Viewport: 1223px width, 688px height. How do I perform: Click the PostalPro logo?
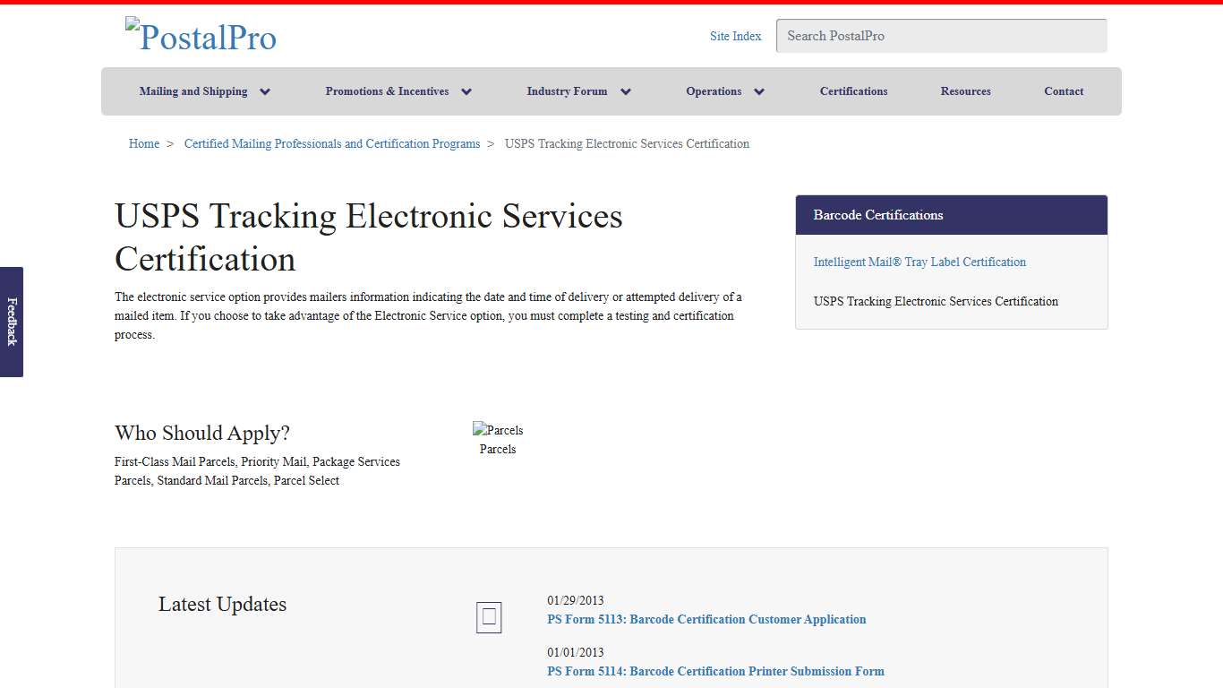click(201, 36)
